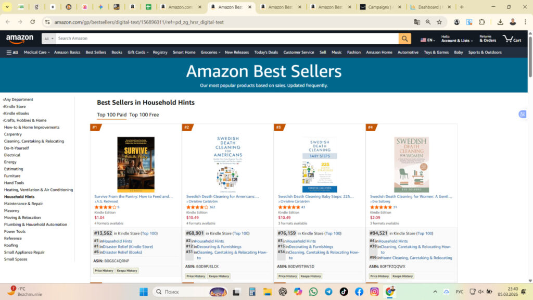Open TikTok from the Windows taskbar
Image resolution: width=533 pixels, height=300 pixels.
coord(344,292)
